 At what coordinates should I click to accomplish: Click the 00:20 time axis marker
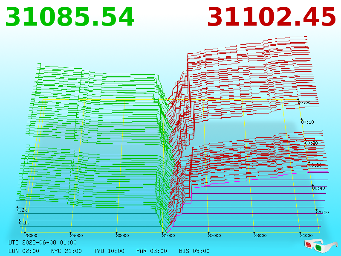(311, 143)
